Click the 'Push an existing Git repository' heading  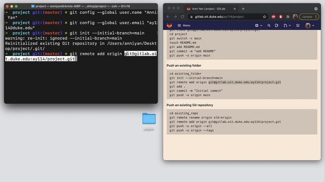[x=189, y=105]
